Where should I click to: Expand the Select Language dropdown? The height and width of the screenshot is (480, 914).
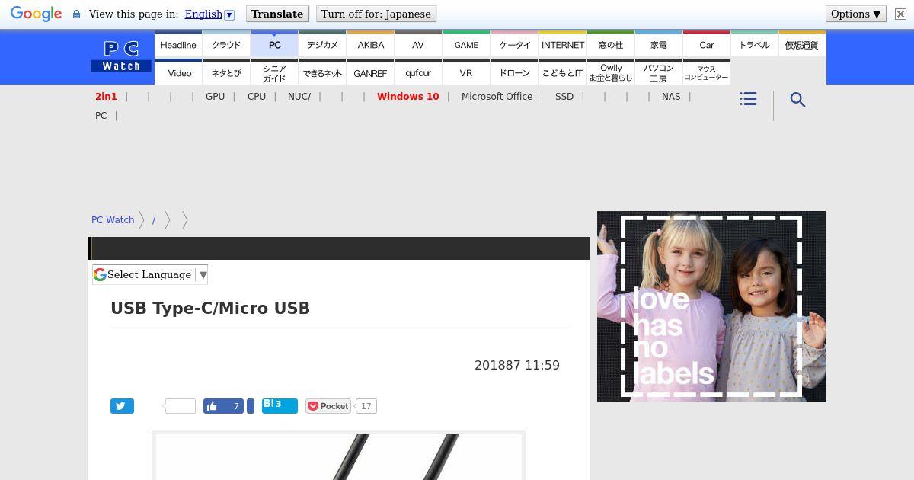pos(150,274)
